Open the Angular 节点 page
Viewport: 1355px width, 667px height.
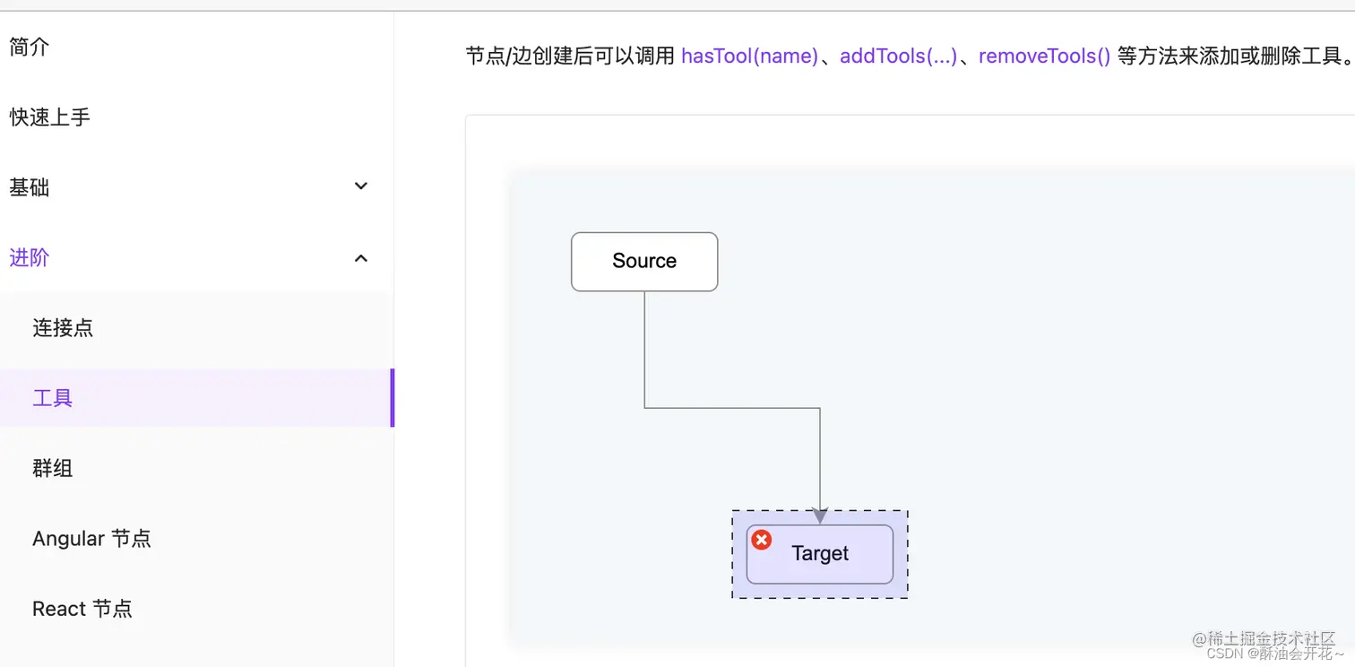click(91, 539)
